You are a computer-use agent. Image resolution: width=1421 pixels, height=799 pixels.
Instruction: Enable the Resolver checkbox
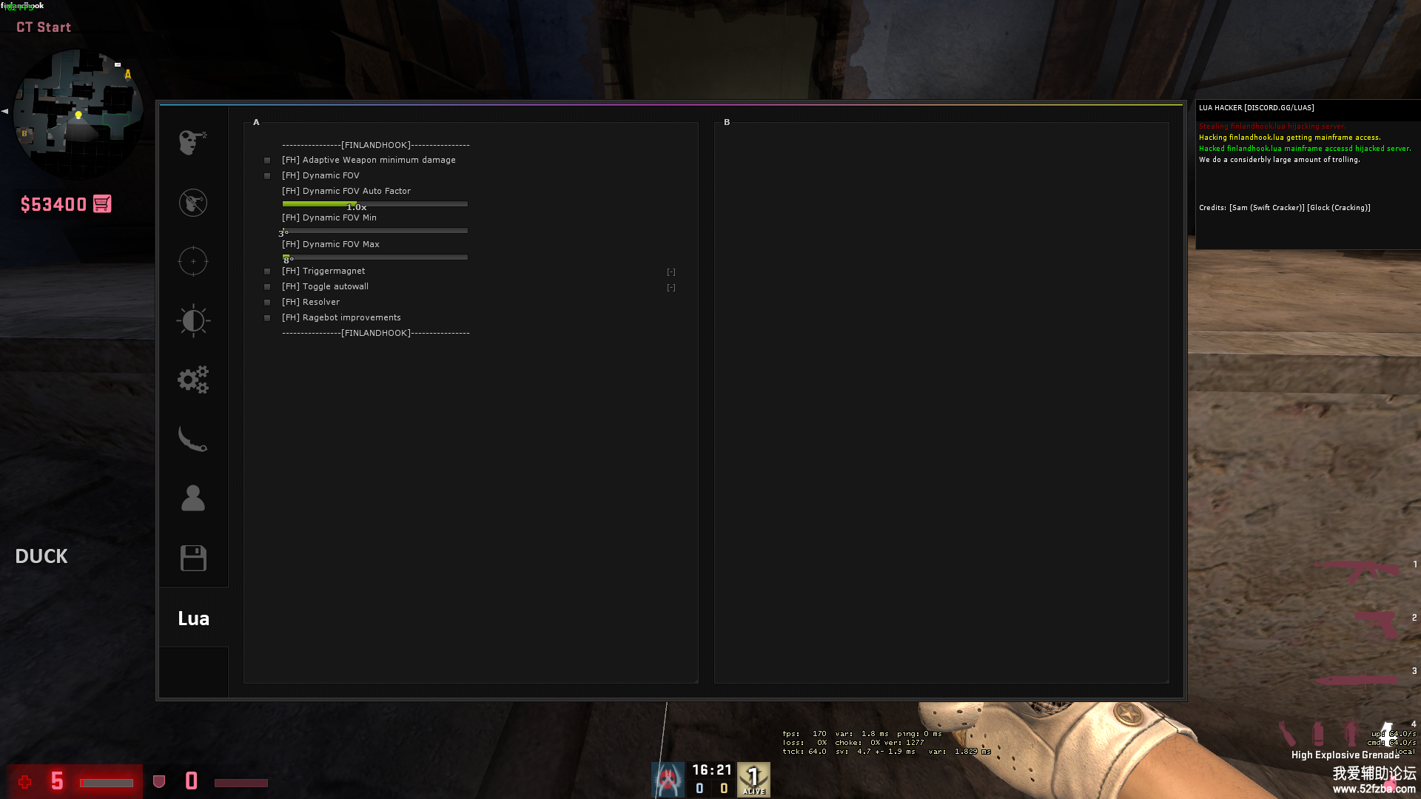267,303
